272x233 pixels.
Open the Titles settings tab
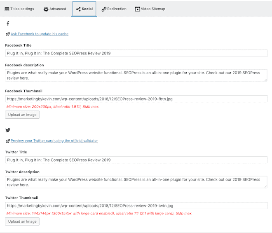pos(19,9)
